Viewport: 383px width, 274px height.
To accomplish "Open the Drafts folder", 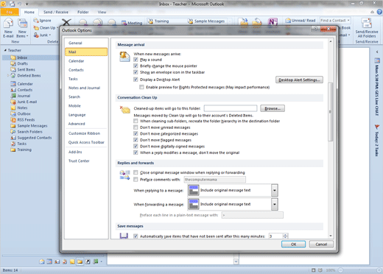I will tap(22, 63).
